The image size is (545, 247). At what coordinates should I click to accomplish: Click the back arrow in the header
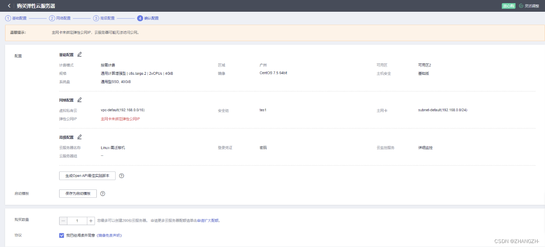click(9, 6)
